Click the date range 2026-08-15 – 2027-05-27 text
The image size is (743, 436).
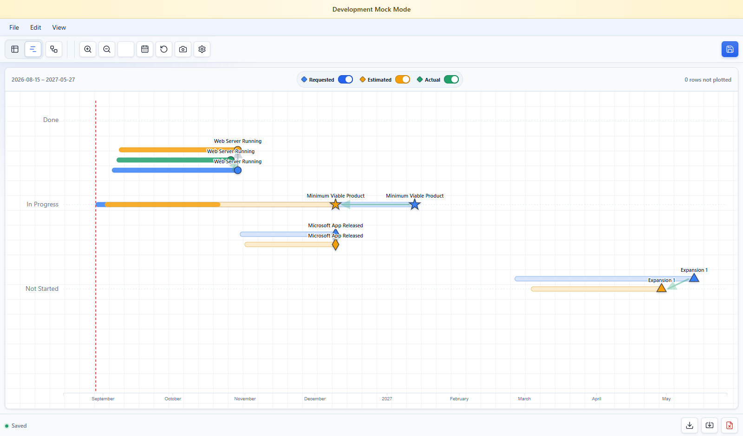pyautogui.click(x=43, y=80)
